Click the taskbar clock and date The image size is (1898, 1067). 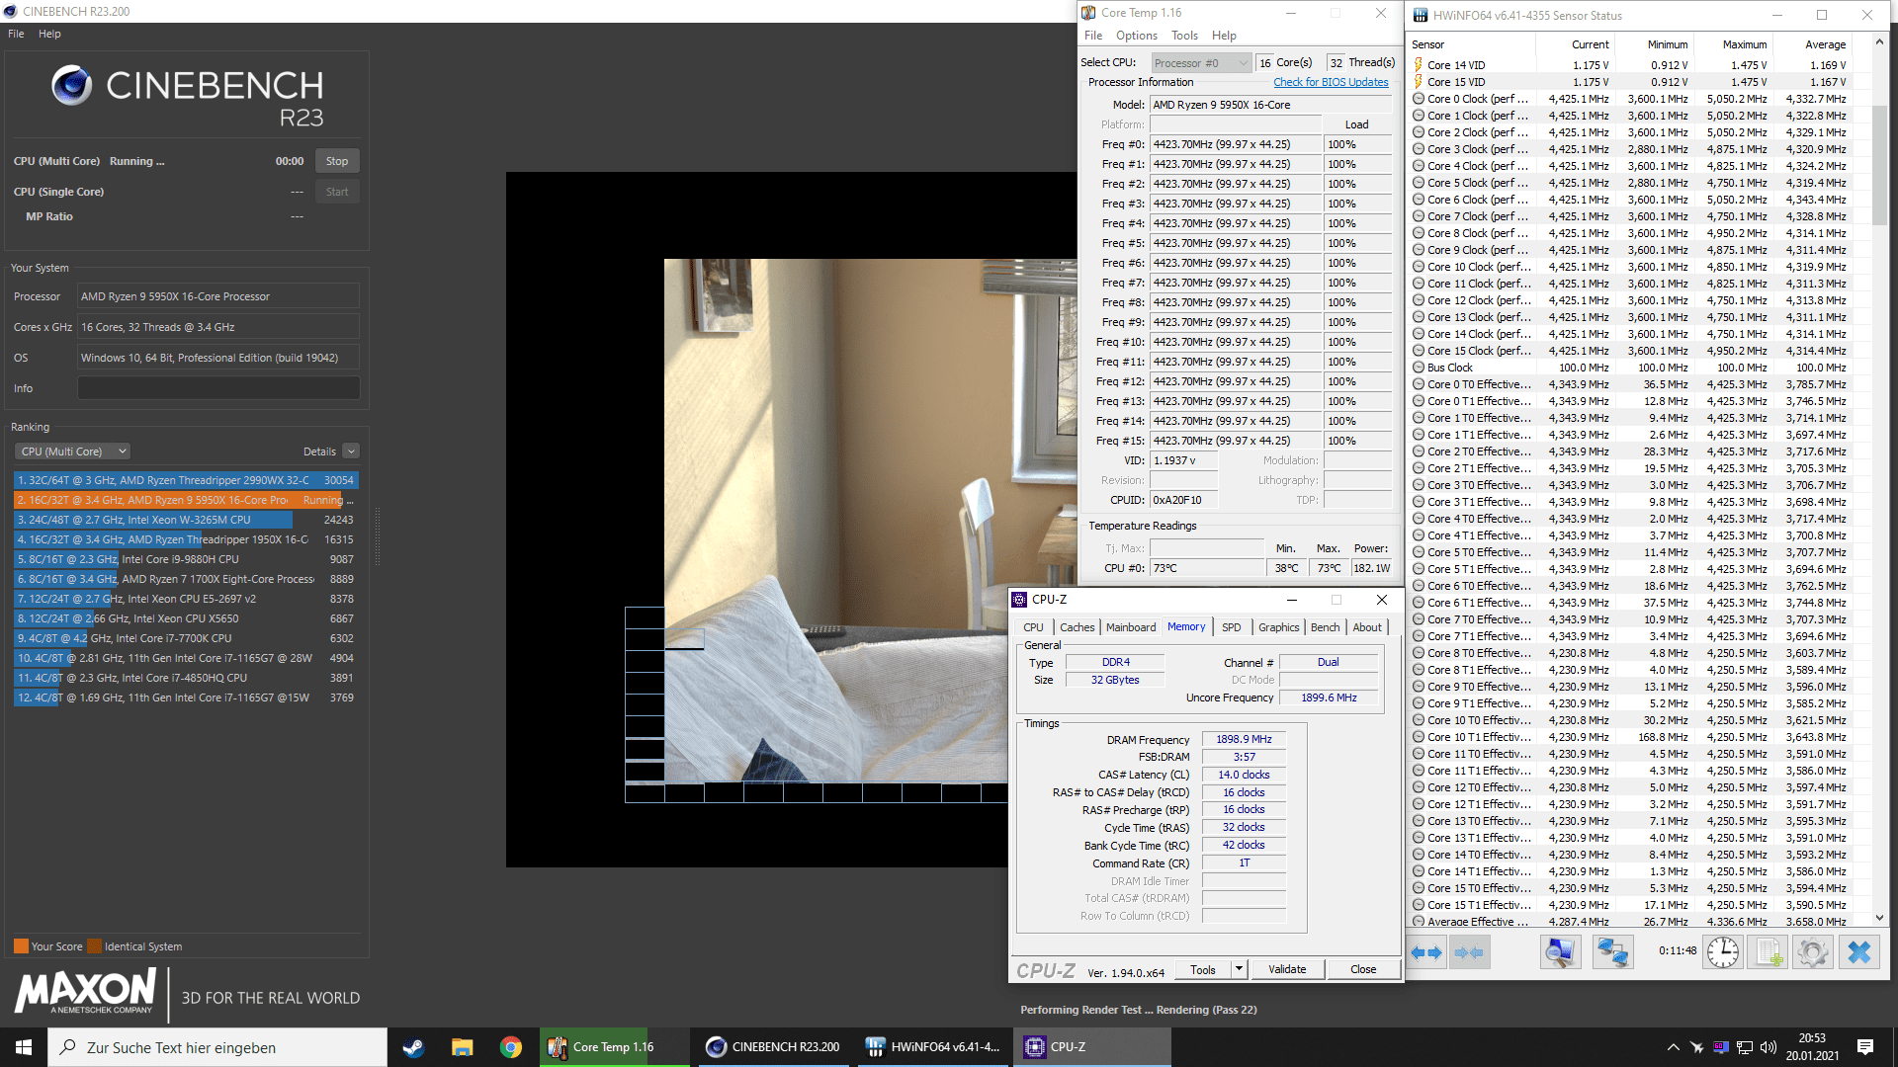[x=1812, y=1047]
